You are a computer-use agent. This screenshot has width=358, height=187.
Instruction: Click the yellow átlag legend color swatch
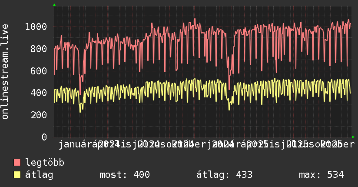point(17,175)
